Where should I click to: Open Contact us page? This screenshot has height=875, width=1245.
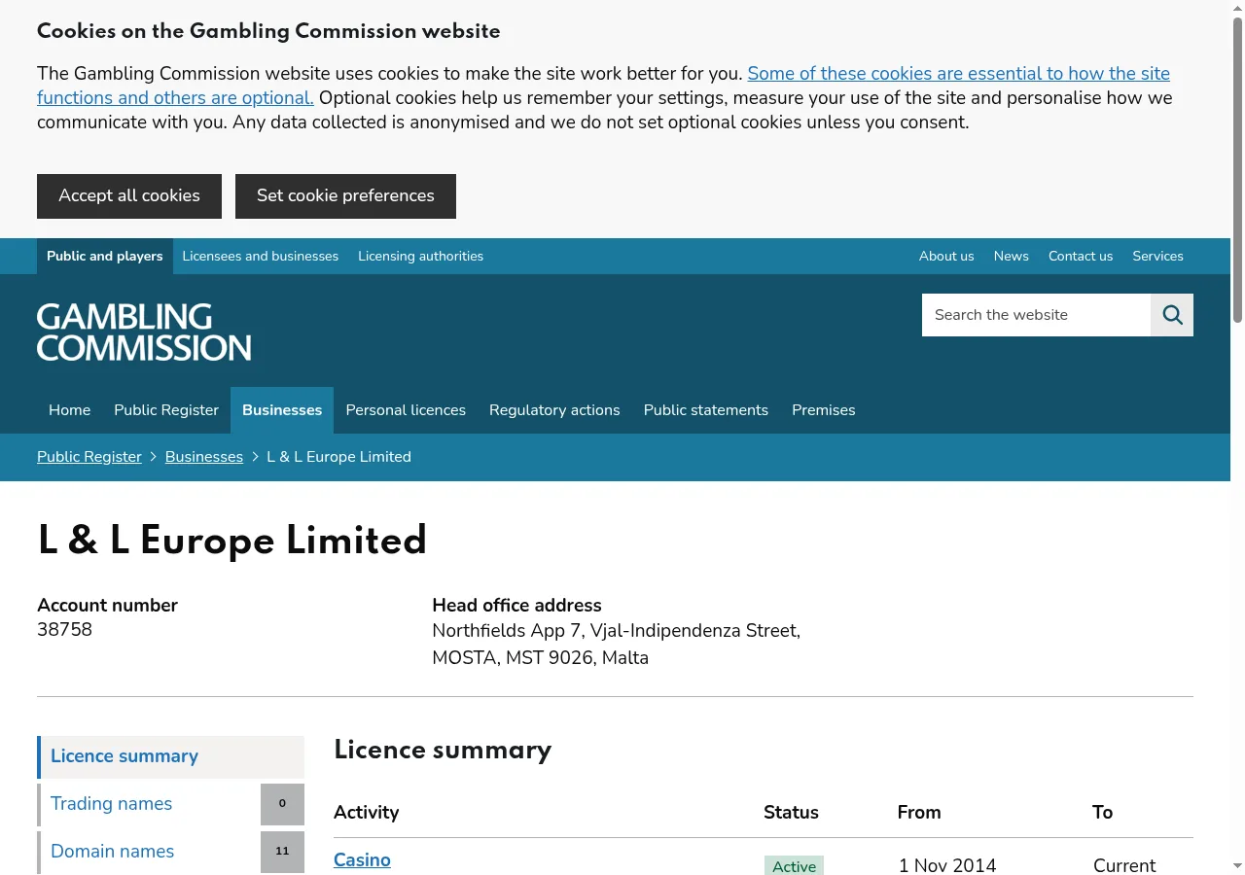(x=1081, y=256)
